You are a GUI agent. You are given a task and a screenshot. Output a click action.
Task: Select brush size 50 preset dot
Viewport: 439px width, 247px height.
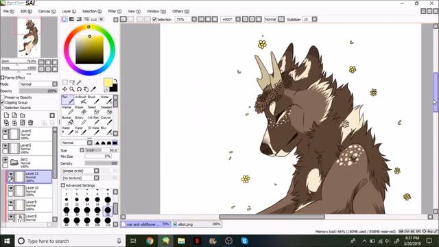pos(108,211)
